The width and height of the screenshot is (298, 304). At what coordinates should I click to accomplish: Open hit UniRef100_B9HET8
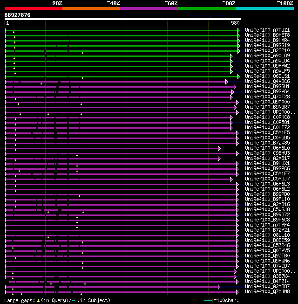(x=267, y=35)
